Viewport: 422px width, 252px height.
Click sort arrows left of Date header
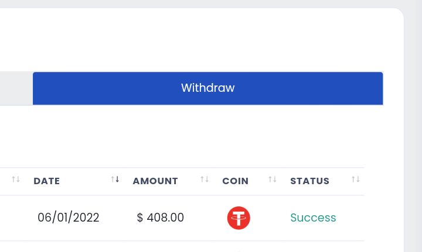pyautogui.click(x=16, y=179)
